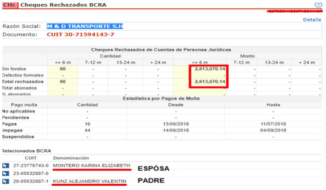Screen dimensions: 326x190
Task: Click Sin fondos amount 2,613,070.14
Action: pos(210,69)
